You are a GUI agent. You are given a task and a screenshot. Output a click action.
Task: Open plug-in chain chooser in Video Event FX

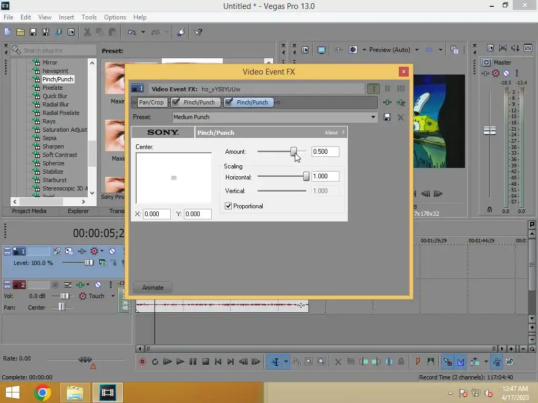coord(387,102)
